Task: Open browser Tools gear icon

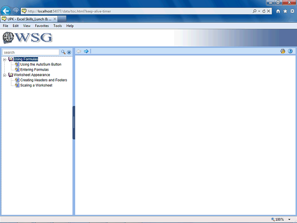Action: [x=292, y=11]
